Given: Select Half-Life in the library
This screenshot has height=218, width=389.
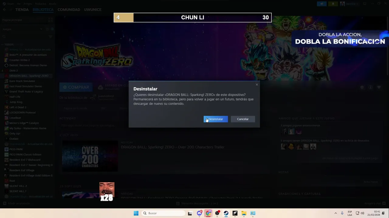Looking at the screenshot, I should (15, 97).
